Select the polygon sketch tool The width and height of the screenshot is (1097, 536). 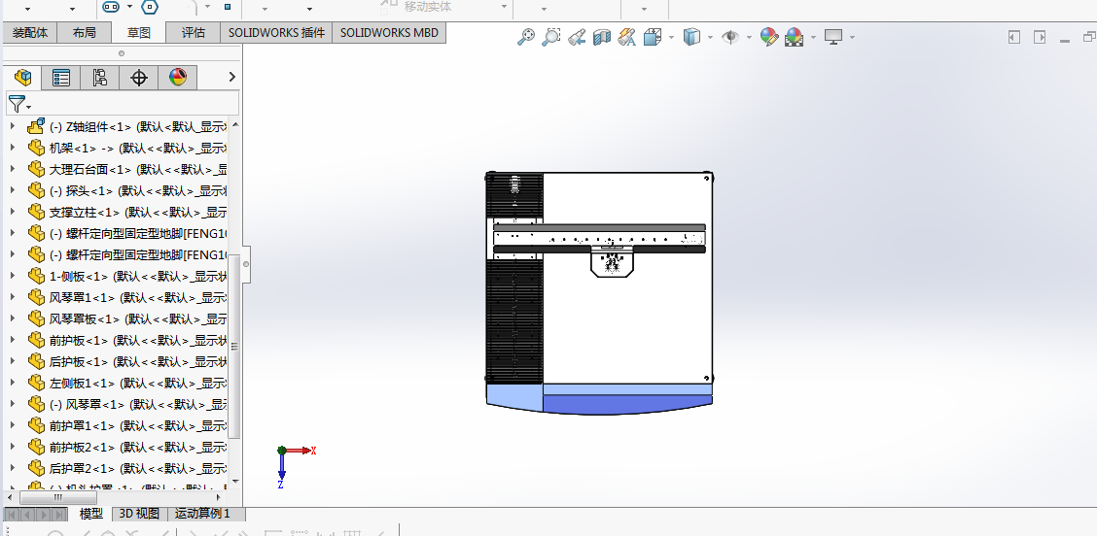coord(150,7)
